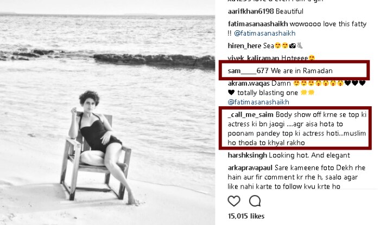Open arkapravapaul's profile
This screenshot has height=225, width=380.
(x=250, y=168)
